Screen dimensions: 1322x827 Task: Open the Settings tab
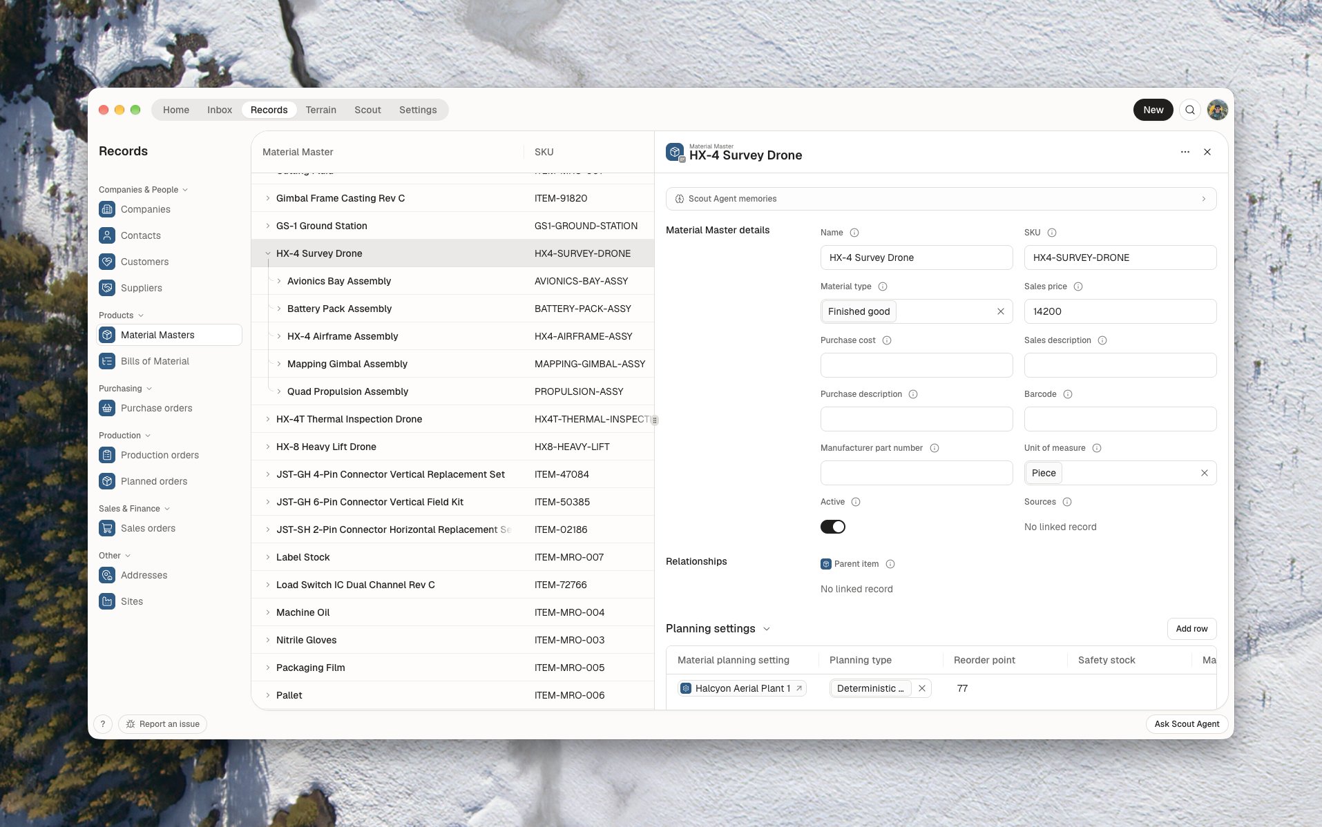pos(418,110)
